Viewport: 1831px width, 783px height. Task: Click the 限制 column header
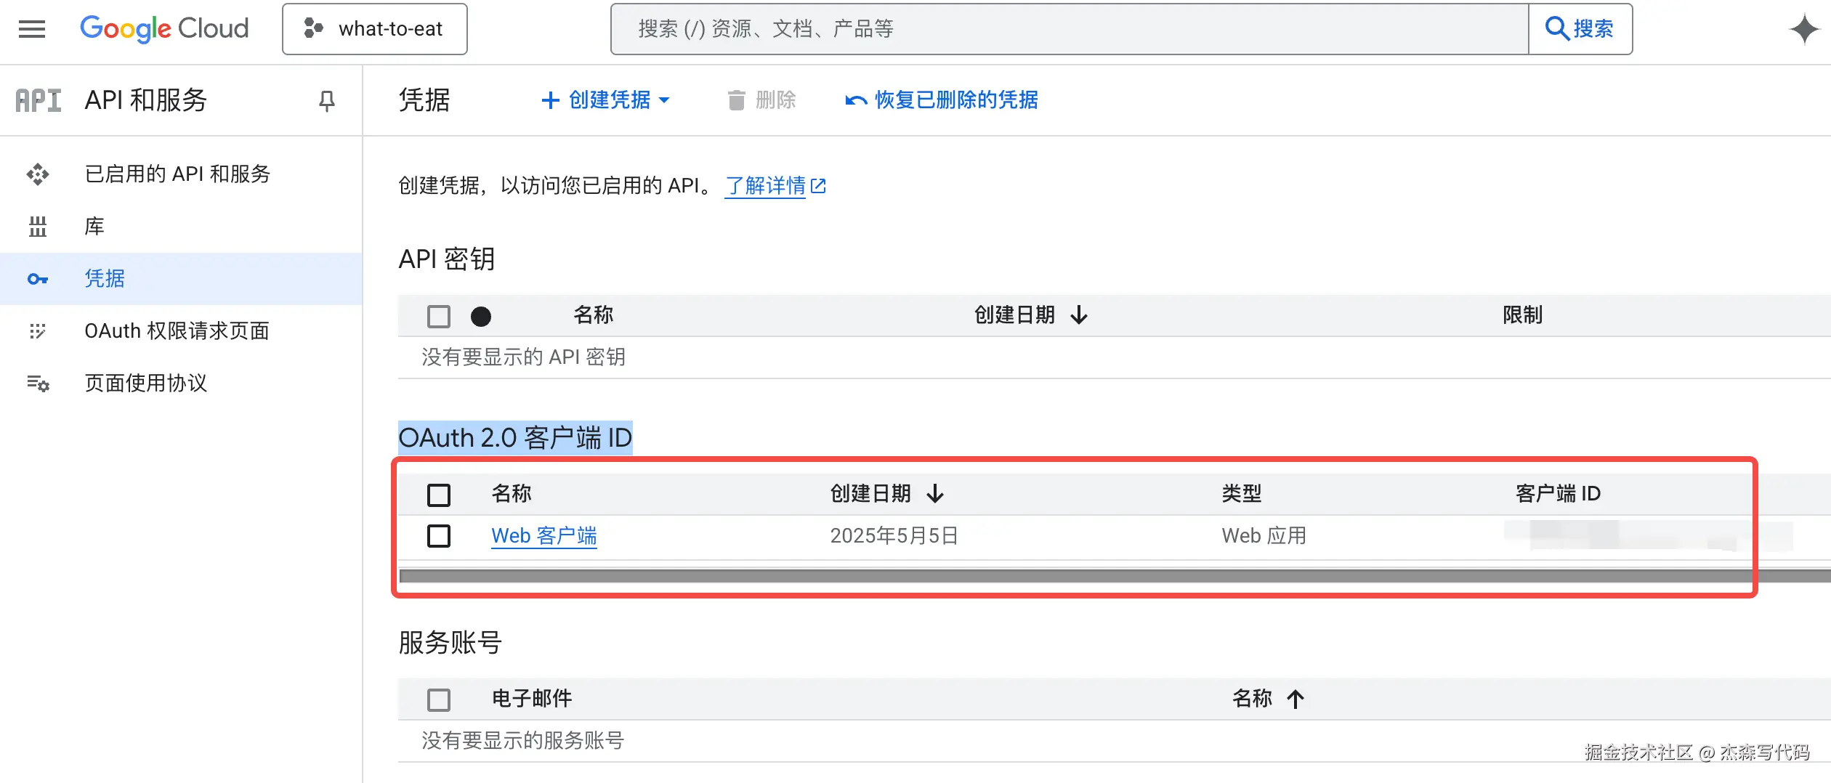[1522, 315]
